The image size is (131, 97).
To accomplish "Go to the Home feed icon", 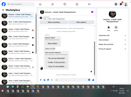I will pos(40,4).
